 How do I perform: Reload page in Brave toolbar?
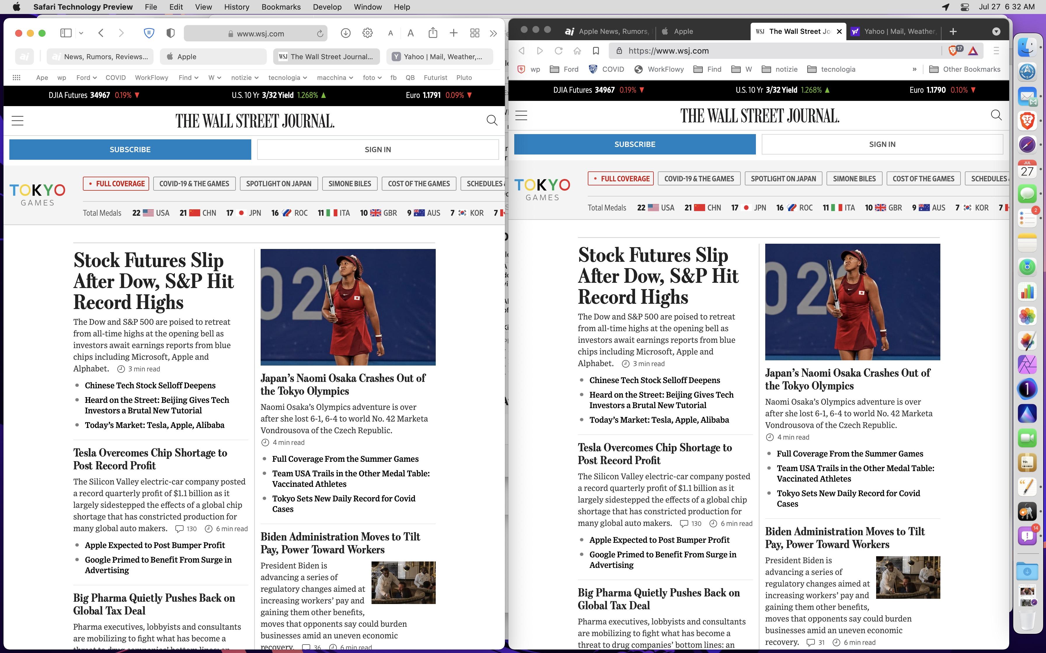558,50
